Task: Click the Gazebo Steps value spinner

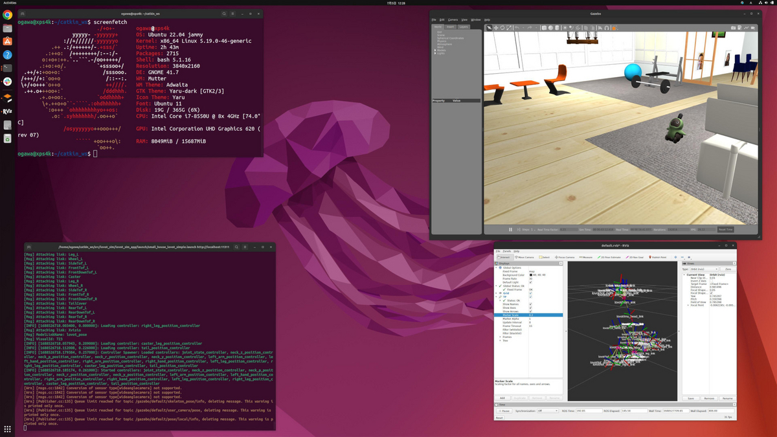Action: pyautogui.click(x=532, y=230)
